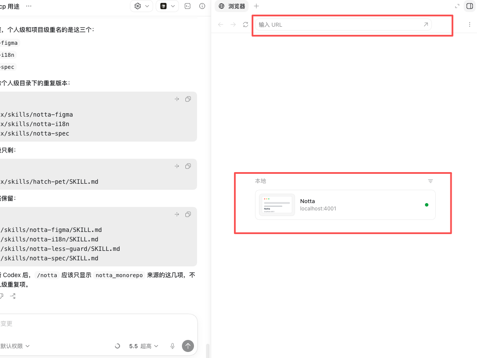477x358 pixels.
Task: Click the 本地 section label
Action: 260,181
